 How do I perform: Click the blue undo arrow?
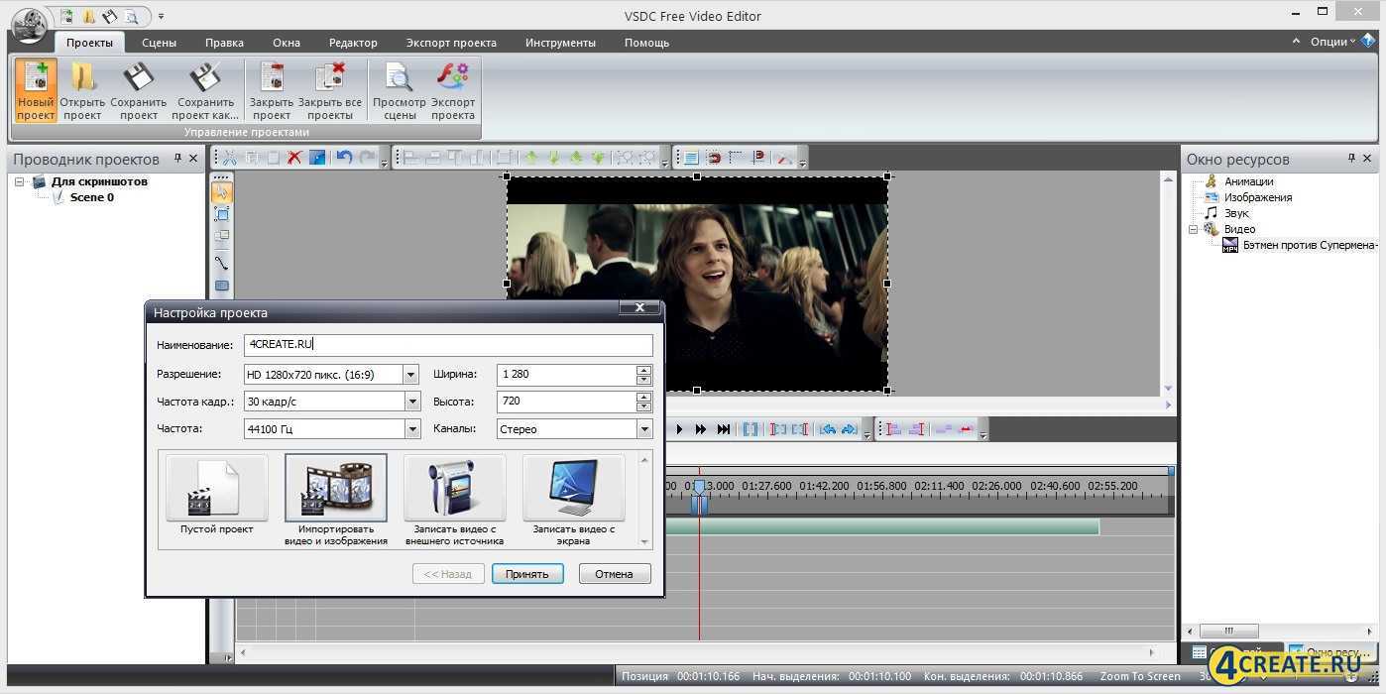tap(344, 158)
